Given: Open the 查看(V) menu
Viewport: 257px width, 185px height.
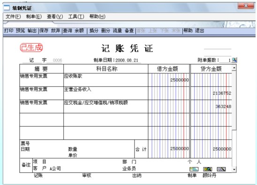Looking at the screenshot, I should (x=55, y=16).
